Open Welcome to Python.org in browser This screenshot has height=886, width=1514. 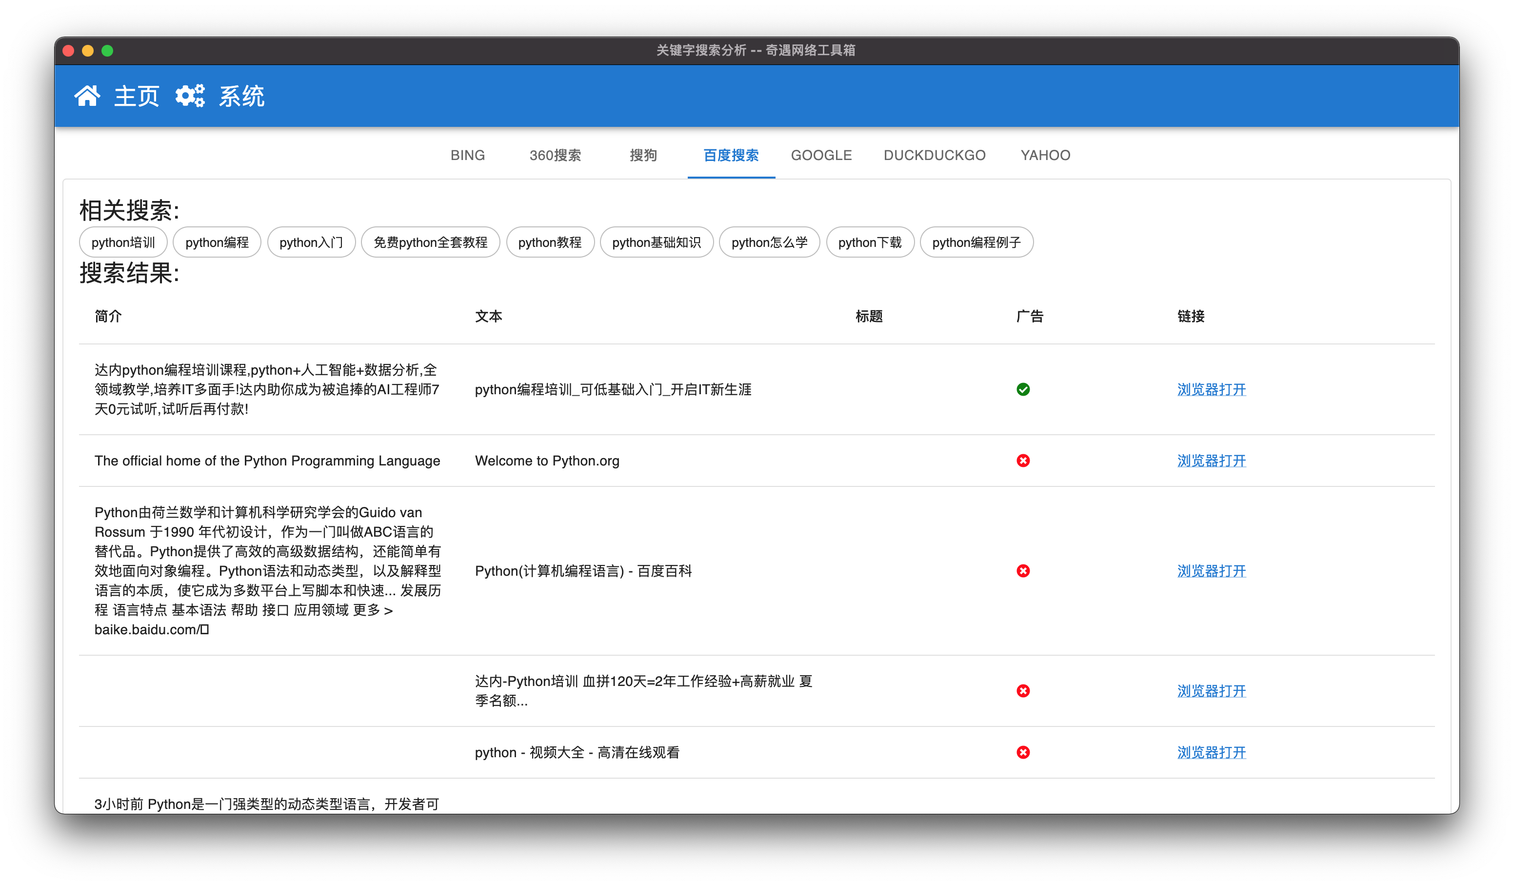1211,461
